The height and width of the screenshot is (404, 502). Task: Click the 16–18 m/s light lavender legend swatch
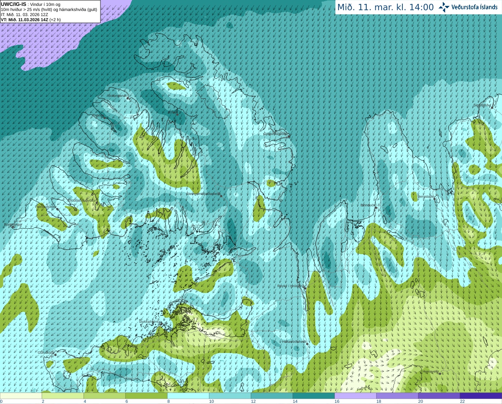tap(355, 396)
